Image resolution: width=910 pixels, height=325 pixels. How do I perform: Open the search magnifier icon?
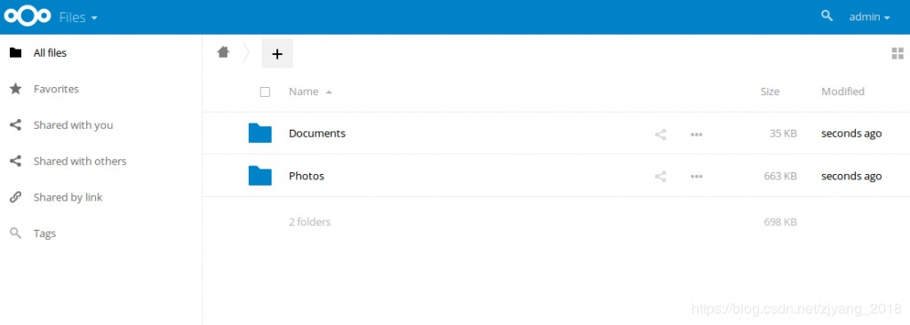pos(827,16)
